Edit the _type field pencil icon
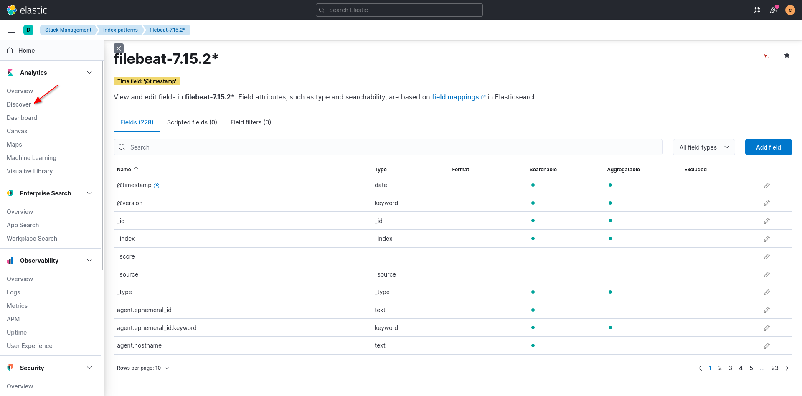 (767, 292)
